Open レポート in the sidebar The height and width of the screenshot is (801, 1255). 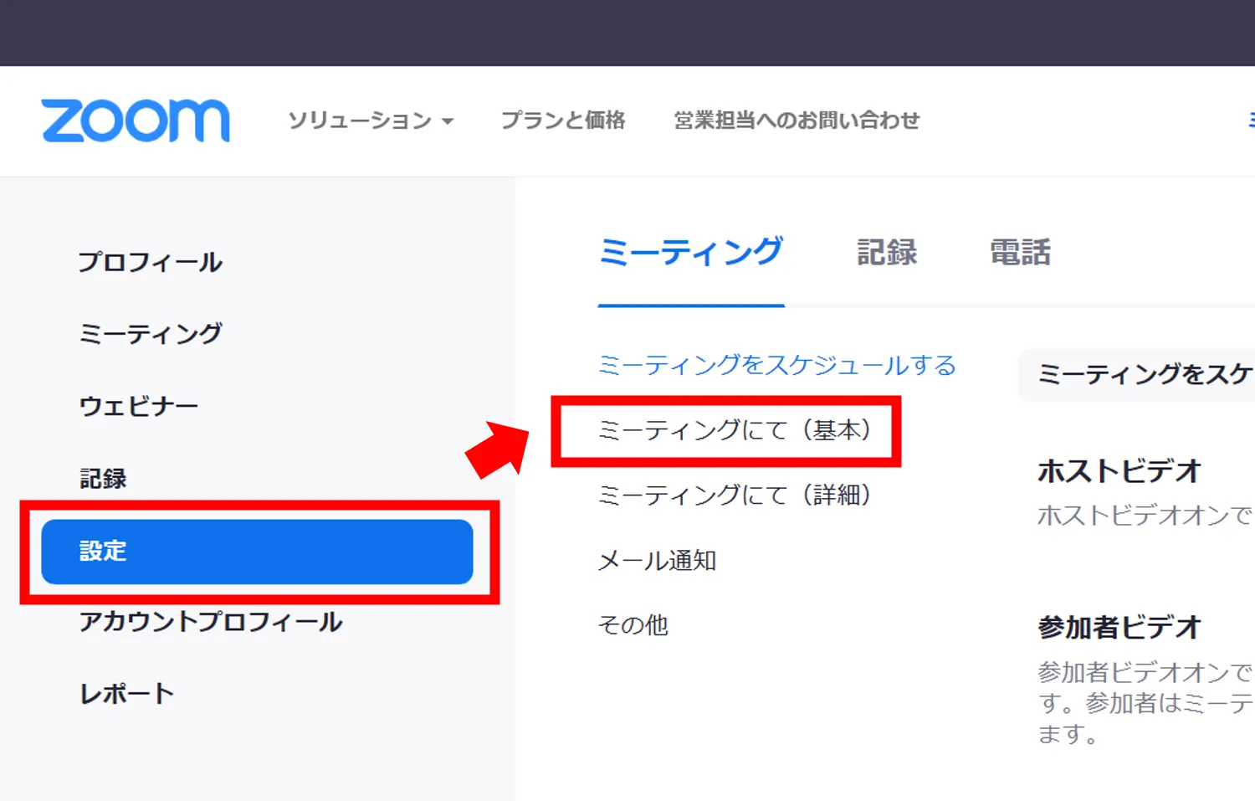click(126, 694)
